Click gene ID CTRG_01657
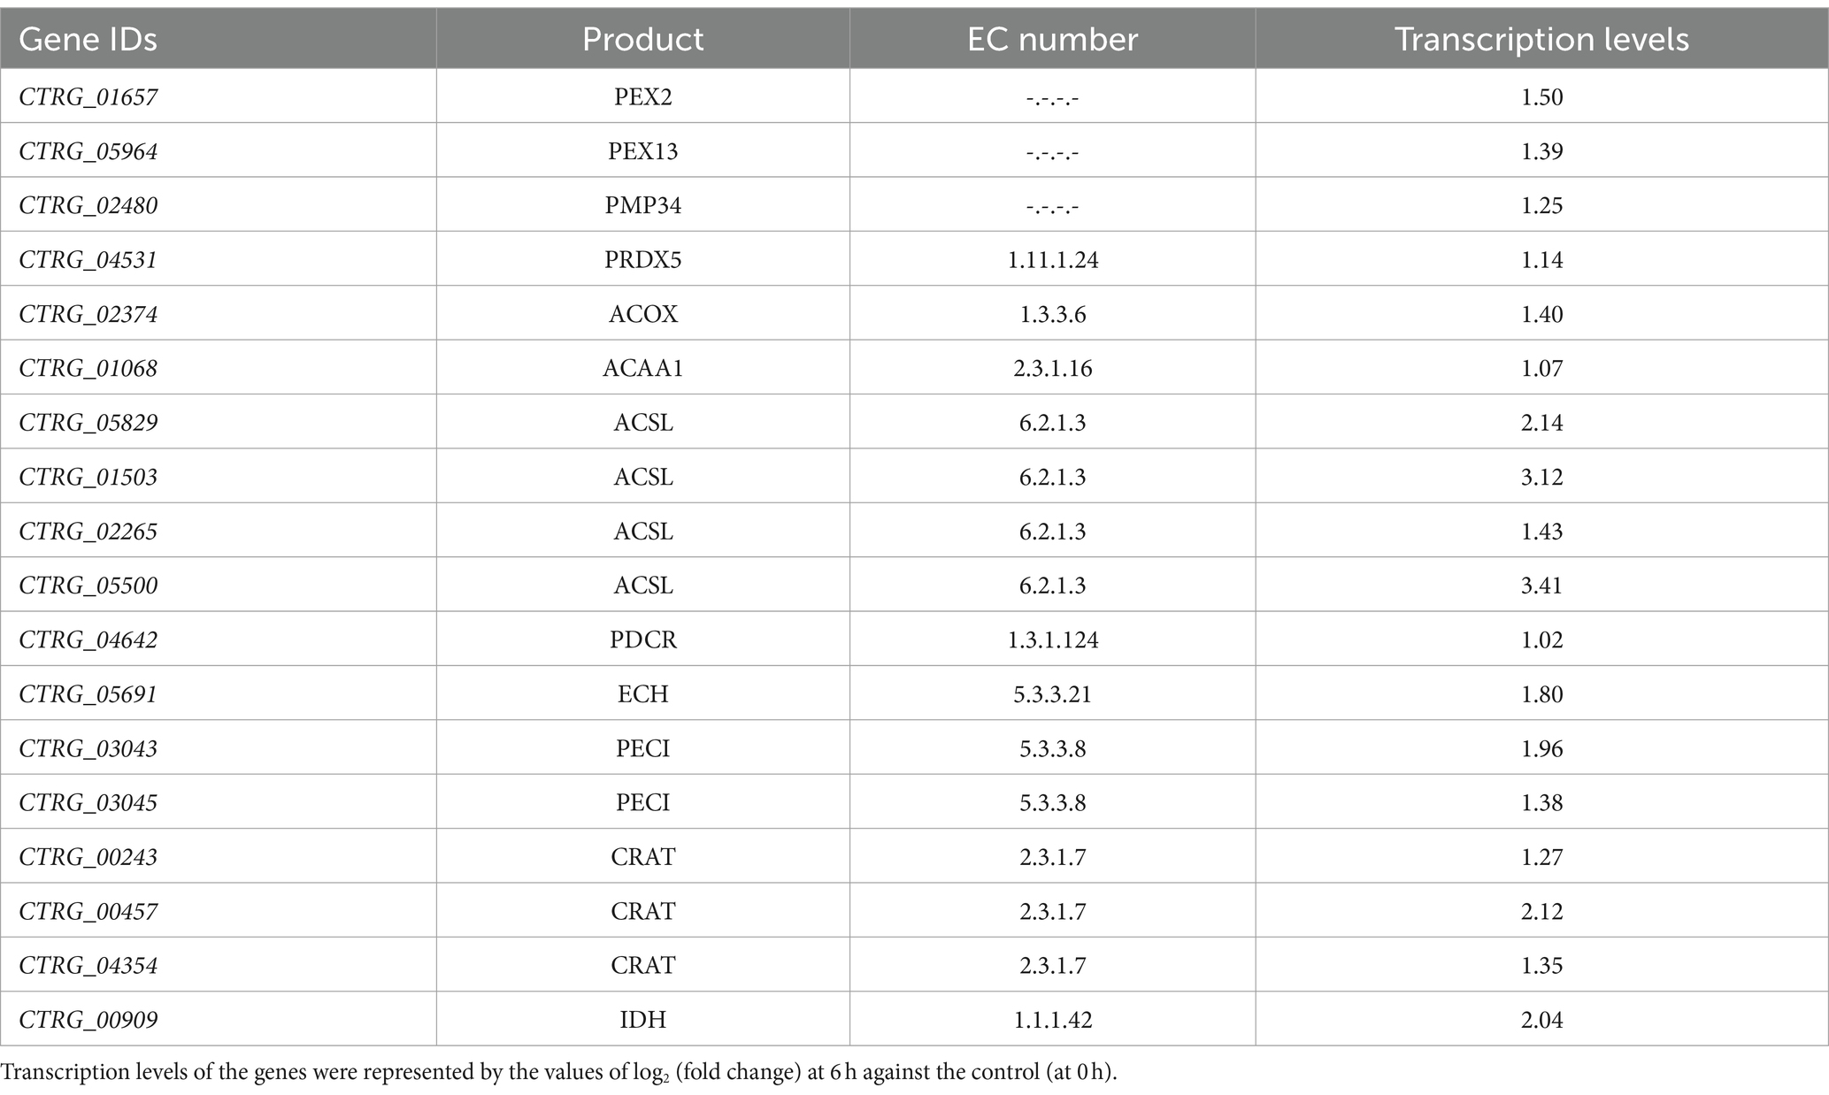The height and width of the screenshot is (1095, 1829). 88,96
